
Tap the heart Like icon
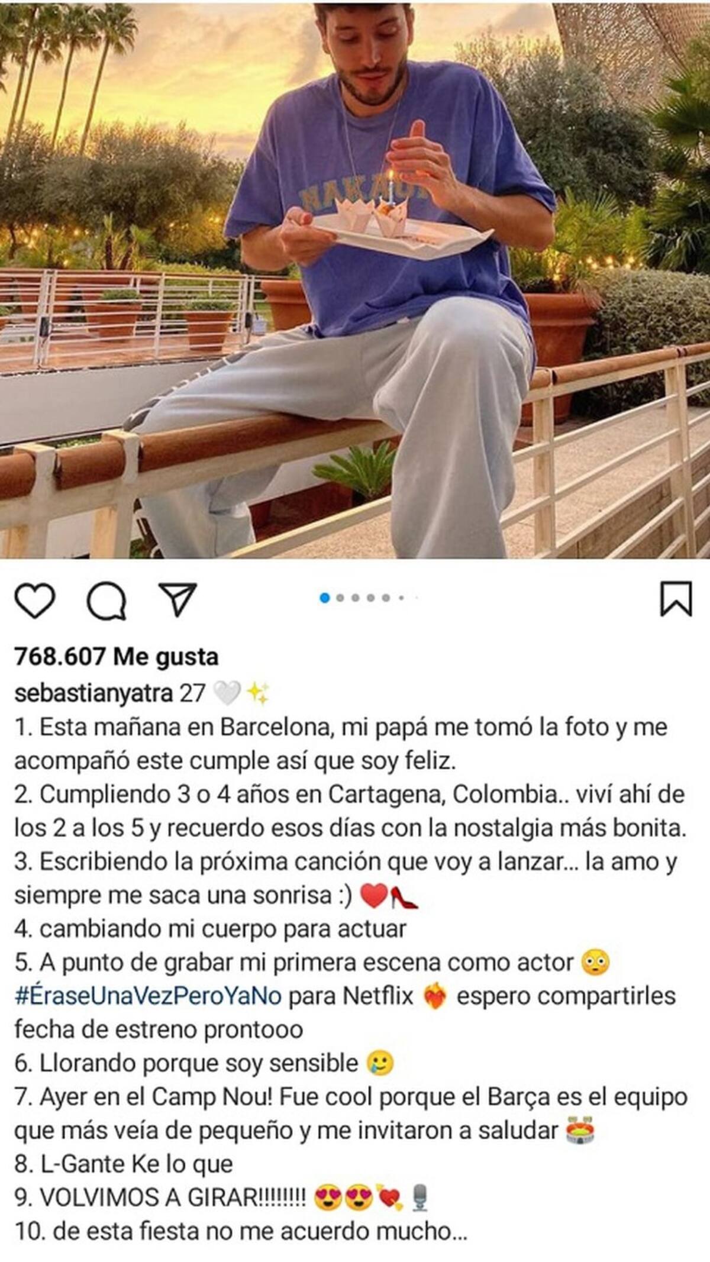pyautogui.click(x=35, y=601)
